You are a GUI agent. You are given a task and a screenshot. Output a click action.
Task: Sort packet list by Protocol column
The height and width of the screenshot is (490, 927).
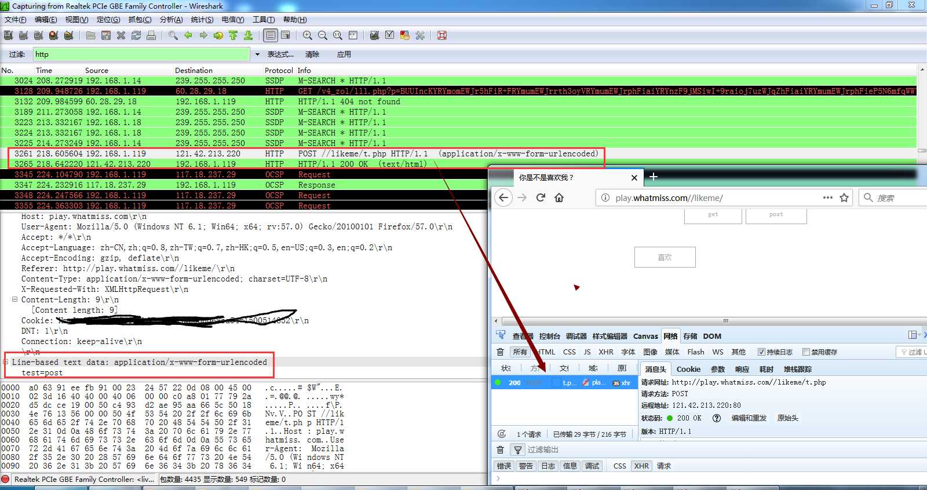coord(279,70)
